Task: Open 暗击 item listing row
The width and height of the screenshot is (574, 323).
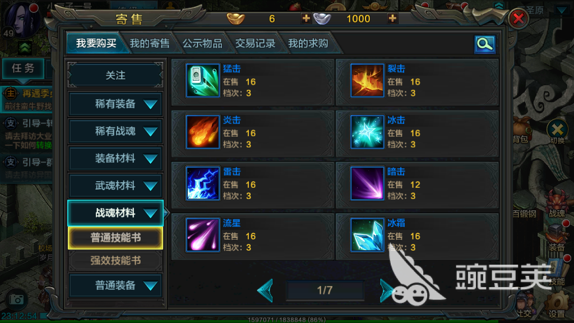Action: click(417, 183)
